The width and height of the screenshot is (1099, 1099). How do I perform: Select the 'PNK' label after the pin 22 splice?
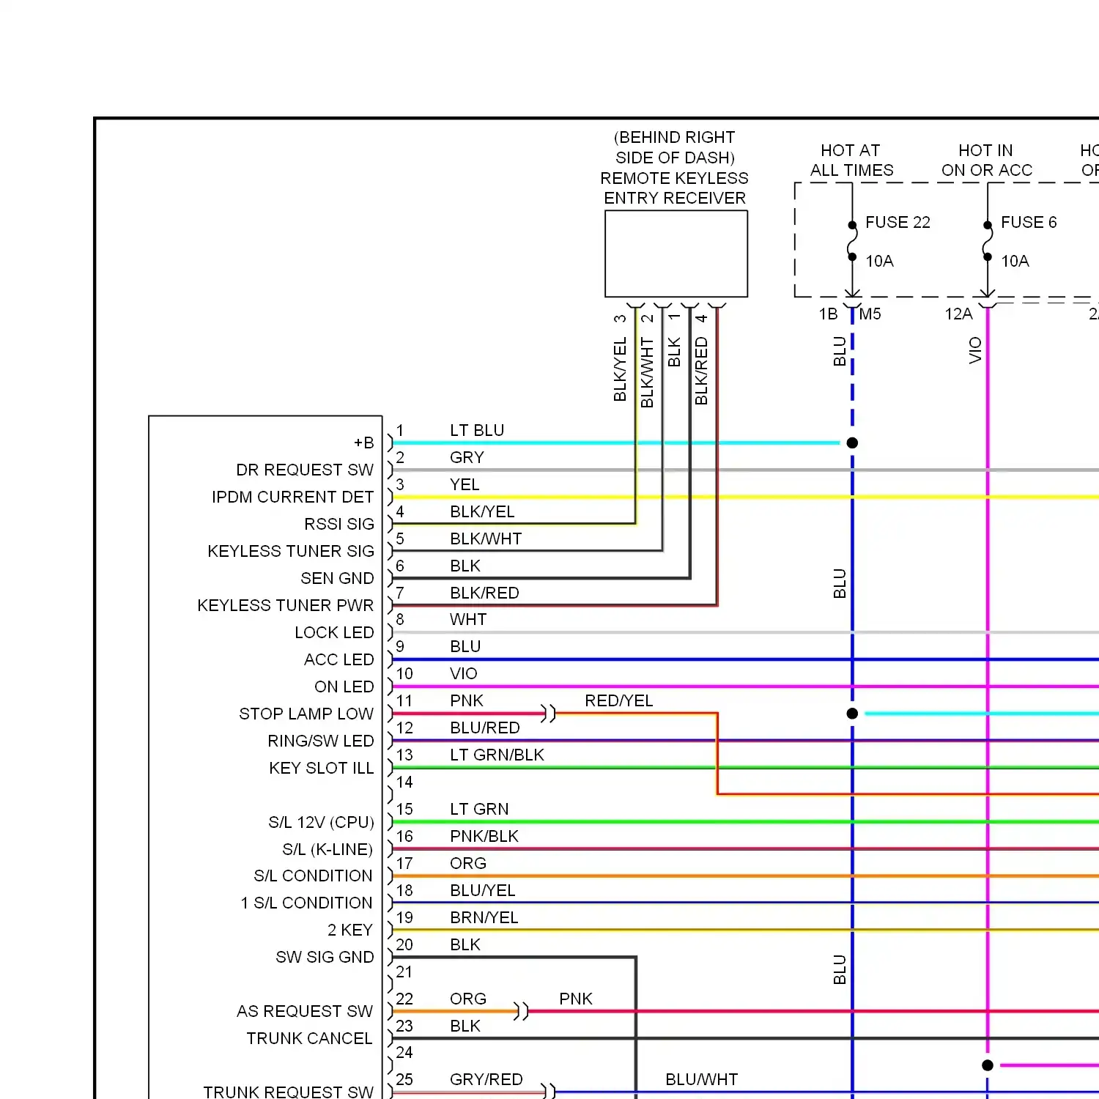pyautogui.click(x=576, y=999)
